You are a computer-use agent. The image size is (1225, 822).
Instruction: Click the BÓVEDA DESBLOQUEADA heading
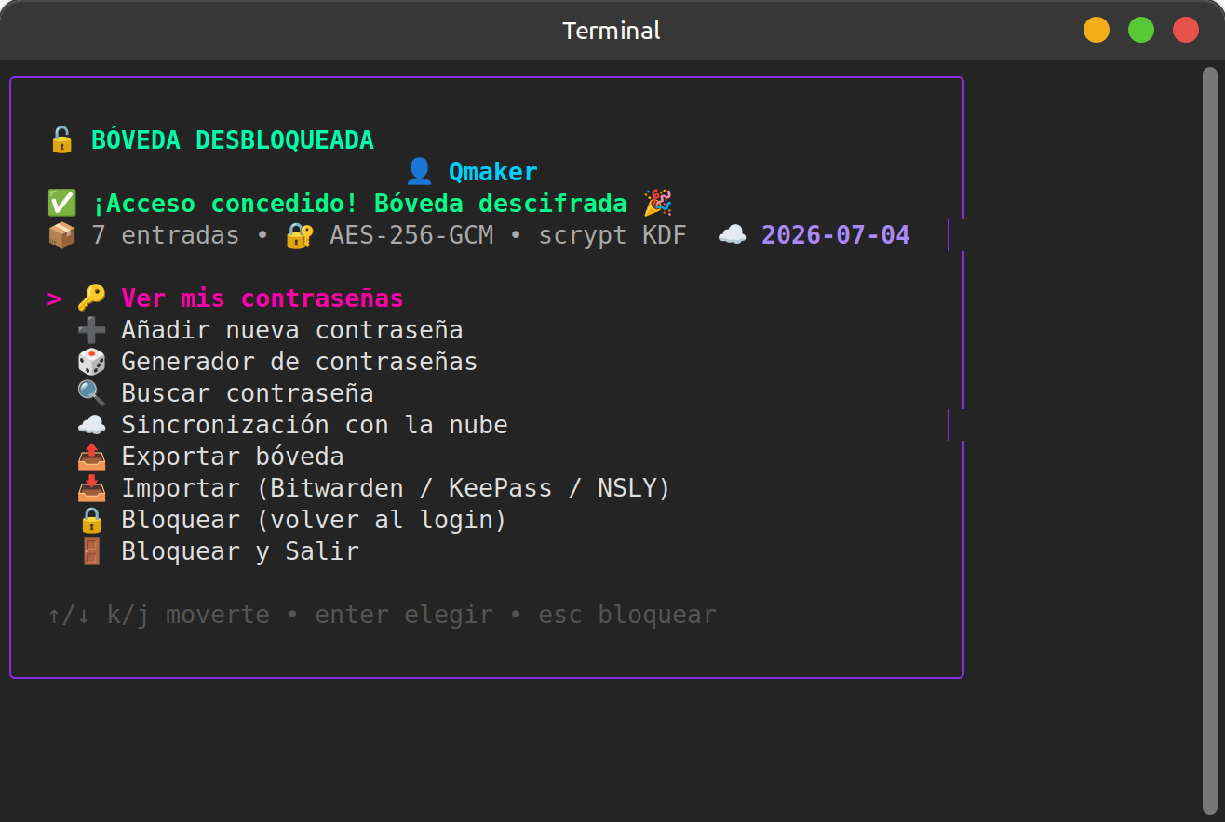click(x=233, y=140)
